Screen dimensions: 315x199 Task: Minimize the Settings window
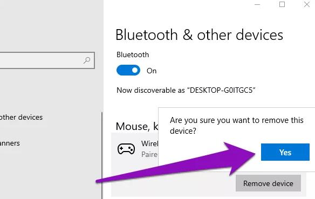pos(257,4)
